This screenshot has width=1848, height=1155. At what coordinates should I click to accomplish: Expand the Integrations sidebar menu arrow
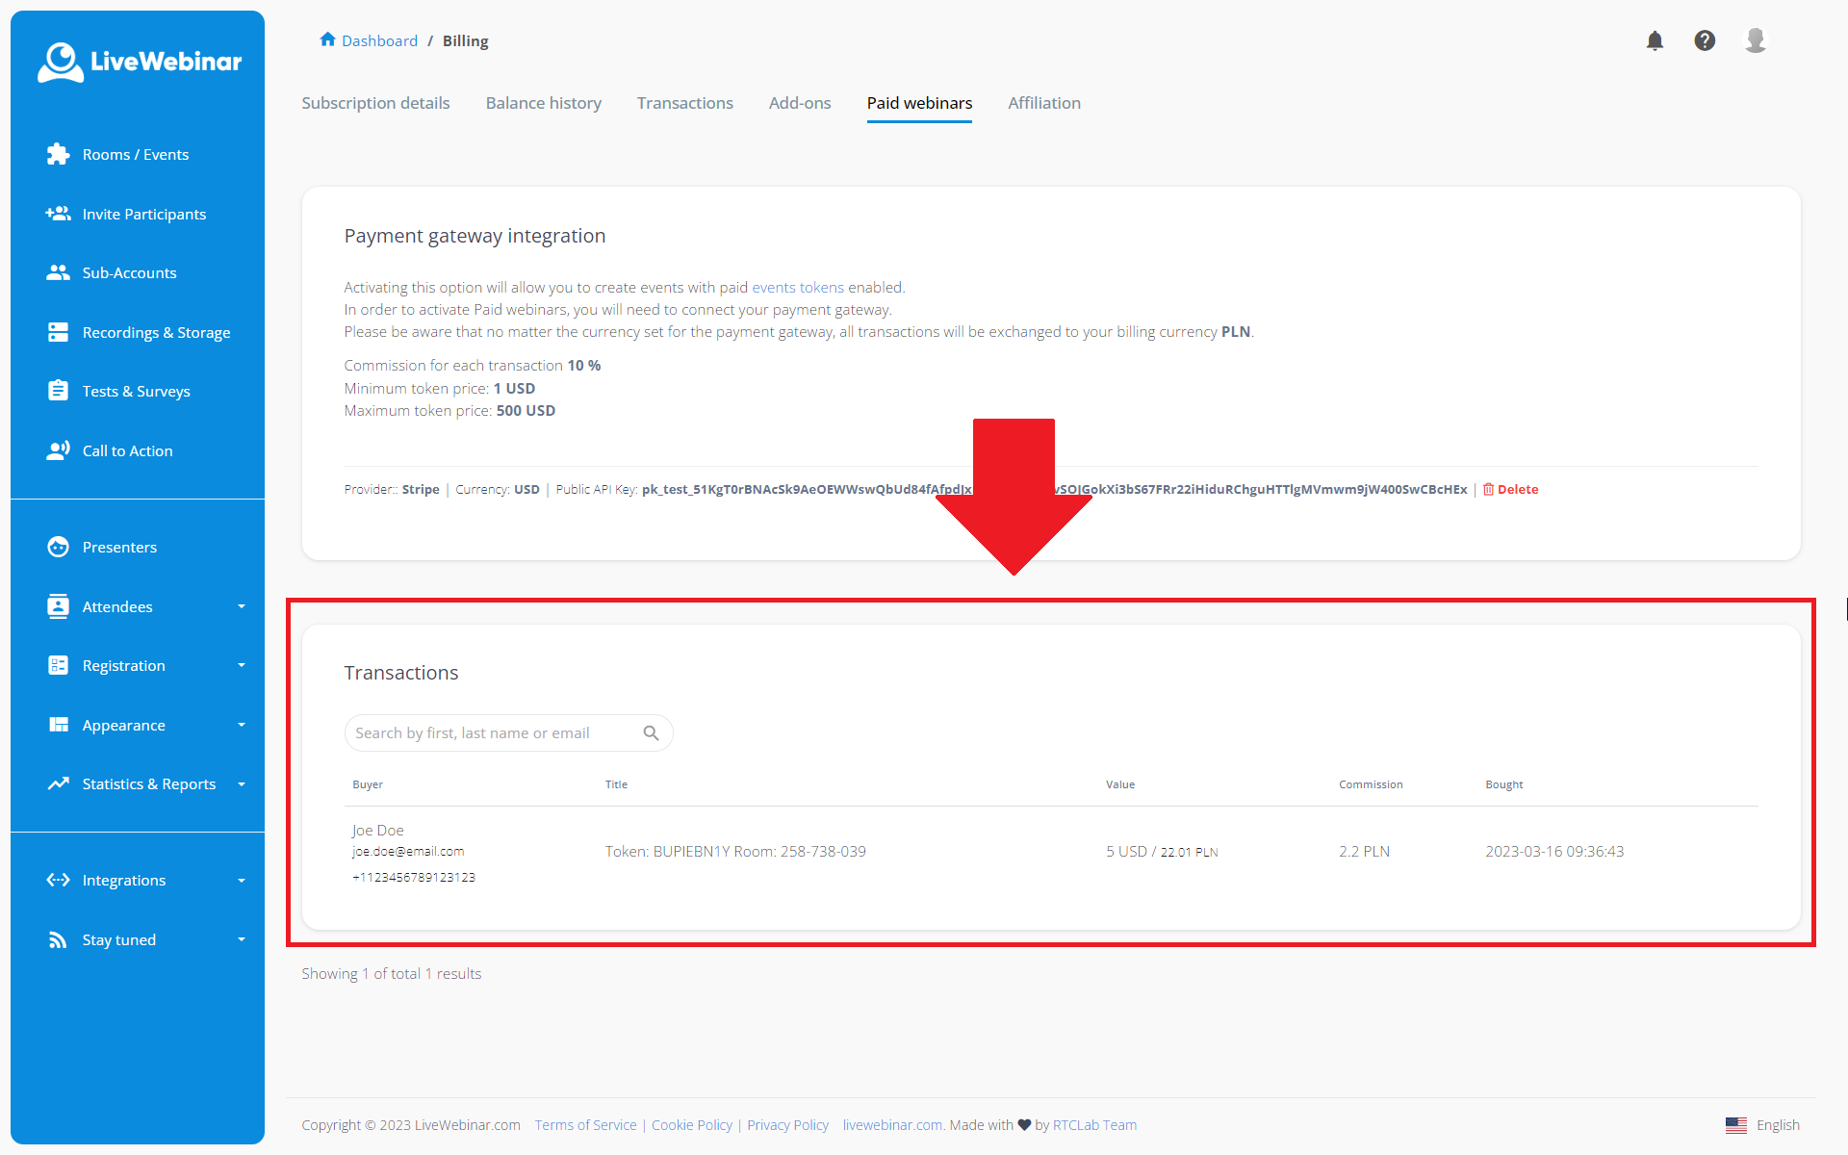point(242,880)
